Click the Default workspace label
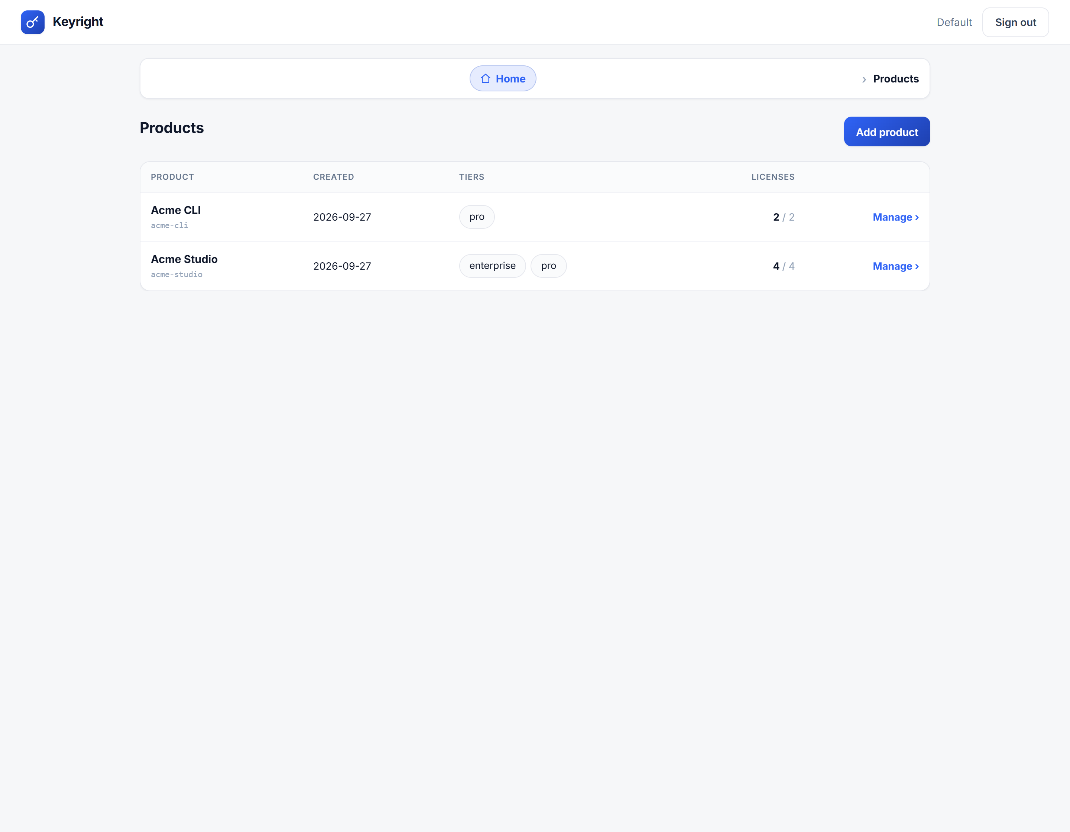Screen dimensions: 1070x832 [954, 22]
